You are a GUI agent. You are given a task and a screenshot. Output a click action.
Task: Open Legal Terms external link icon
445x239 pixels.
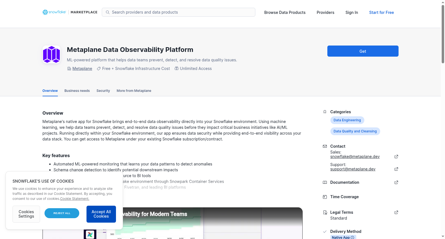396,212
